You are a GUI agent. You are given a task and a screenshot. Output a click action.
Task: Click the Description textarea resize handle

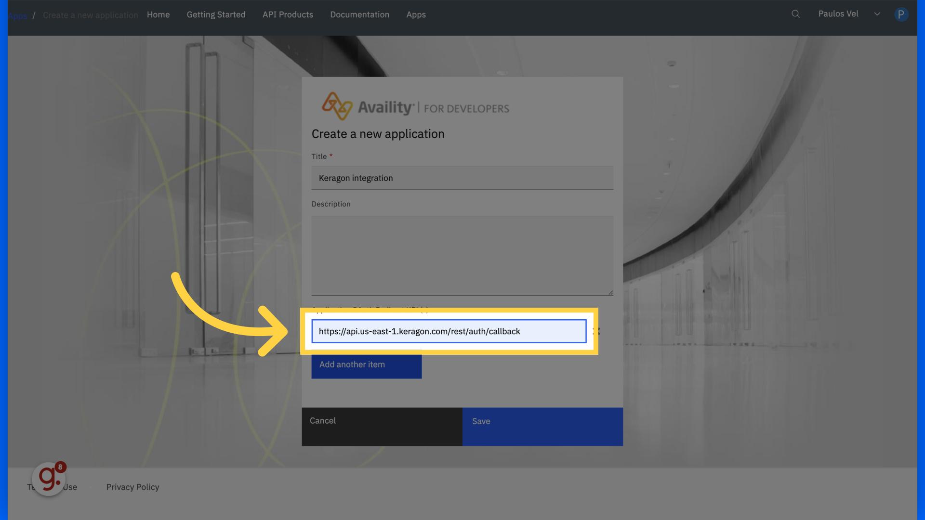coord(610,292)
